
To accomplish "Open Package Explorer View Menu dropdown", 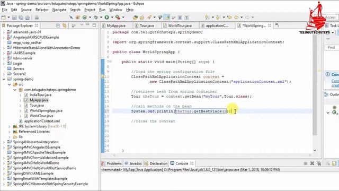I will [x=82, y=25].
